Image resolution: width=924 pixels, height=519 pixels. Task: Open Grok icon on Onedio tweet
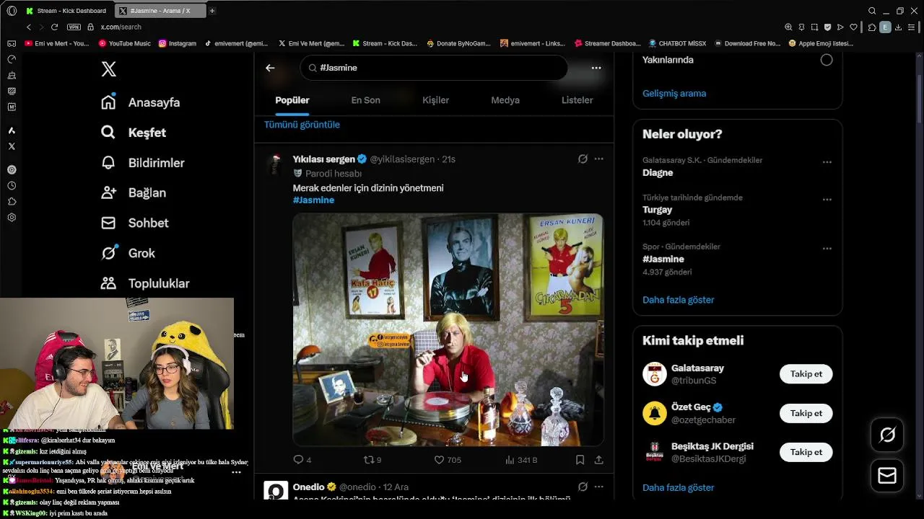pyautogui.click(x=583, y=487)
